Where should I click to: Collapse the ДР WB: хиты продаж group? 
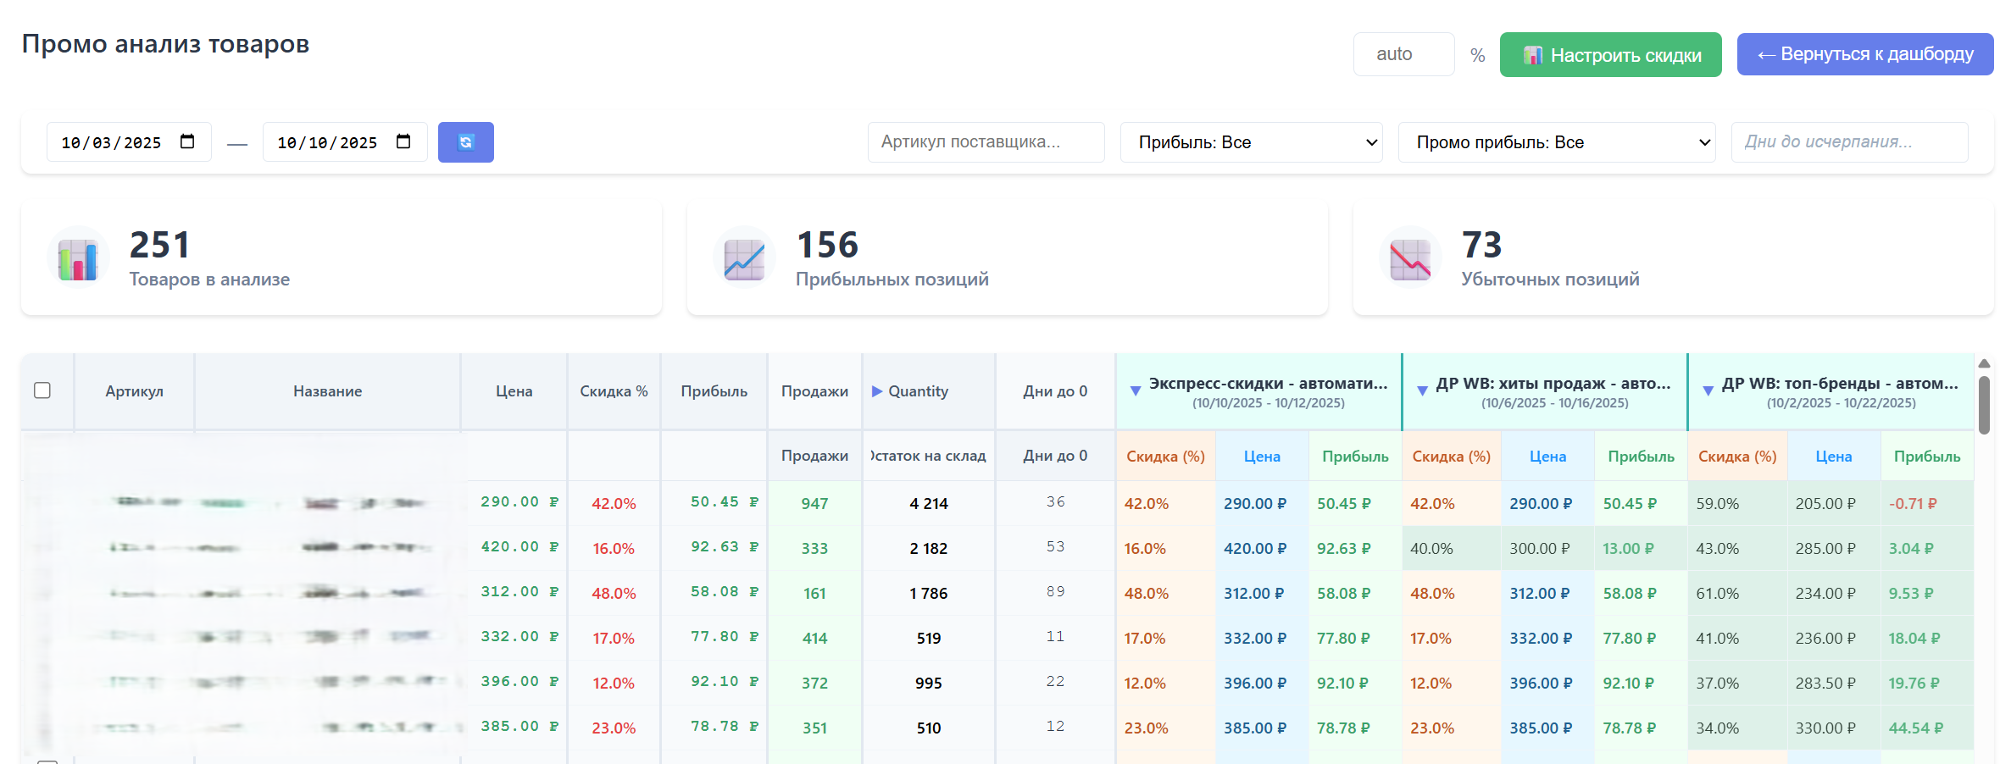click(x=1422, y=391)
